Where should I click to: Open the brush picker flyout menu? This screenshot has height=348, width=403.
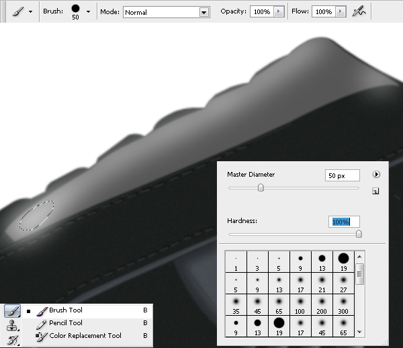tap(376, 175)
